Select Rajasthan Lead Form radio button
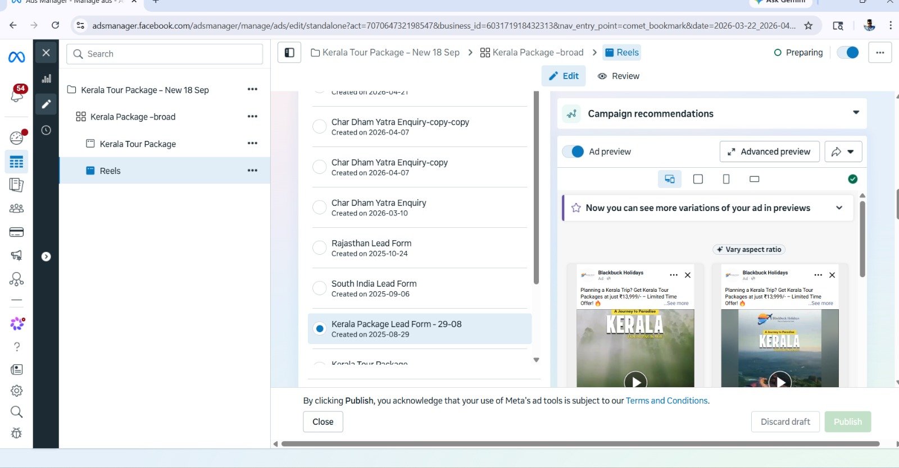Screen dimensions: 899x468 (x=319, y=248)
